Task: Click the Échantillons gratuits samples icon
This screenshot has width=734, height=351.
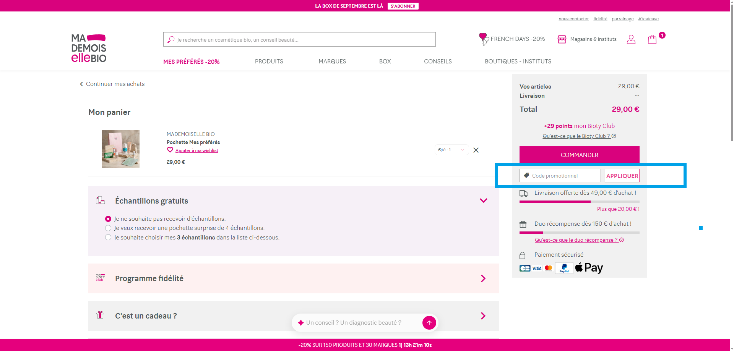Action: (x=101, y=200)
